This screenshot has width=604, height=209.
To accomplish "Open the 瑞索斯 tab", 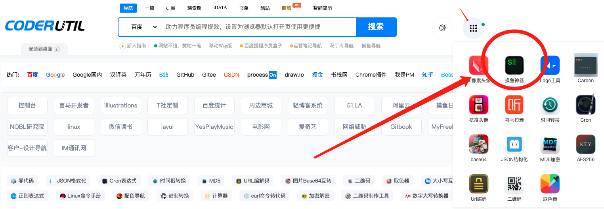I will (x=194, y=8).
